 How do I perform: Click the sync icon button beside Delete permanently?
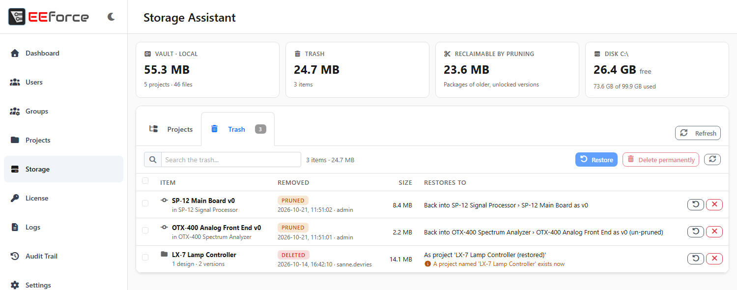tap(712, 159)
